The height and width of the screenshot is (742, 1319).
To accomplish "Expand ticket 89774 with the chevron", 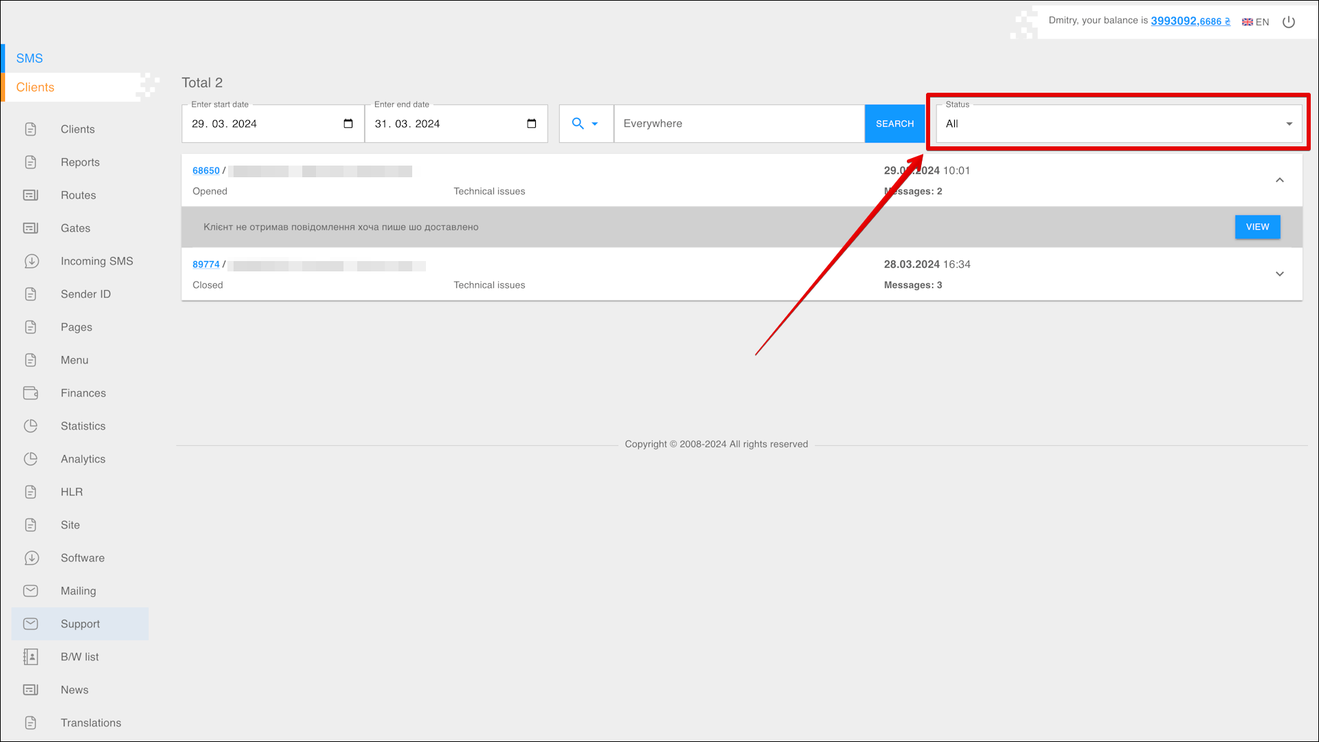I will [x=1279, y=274].
